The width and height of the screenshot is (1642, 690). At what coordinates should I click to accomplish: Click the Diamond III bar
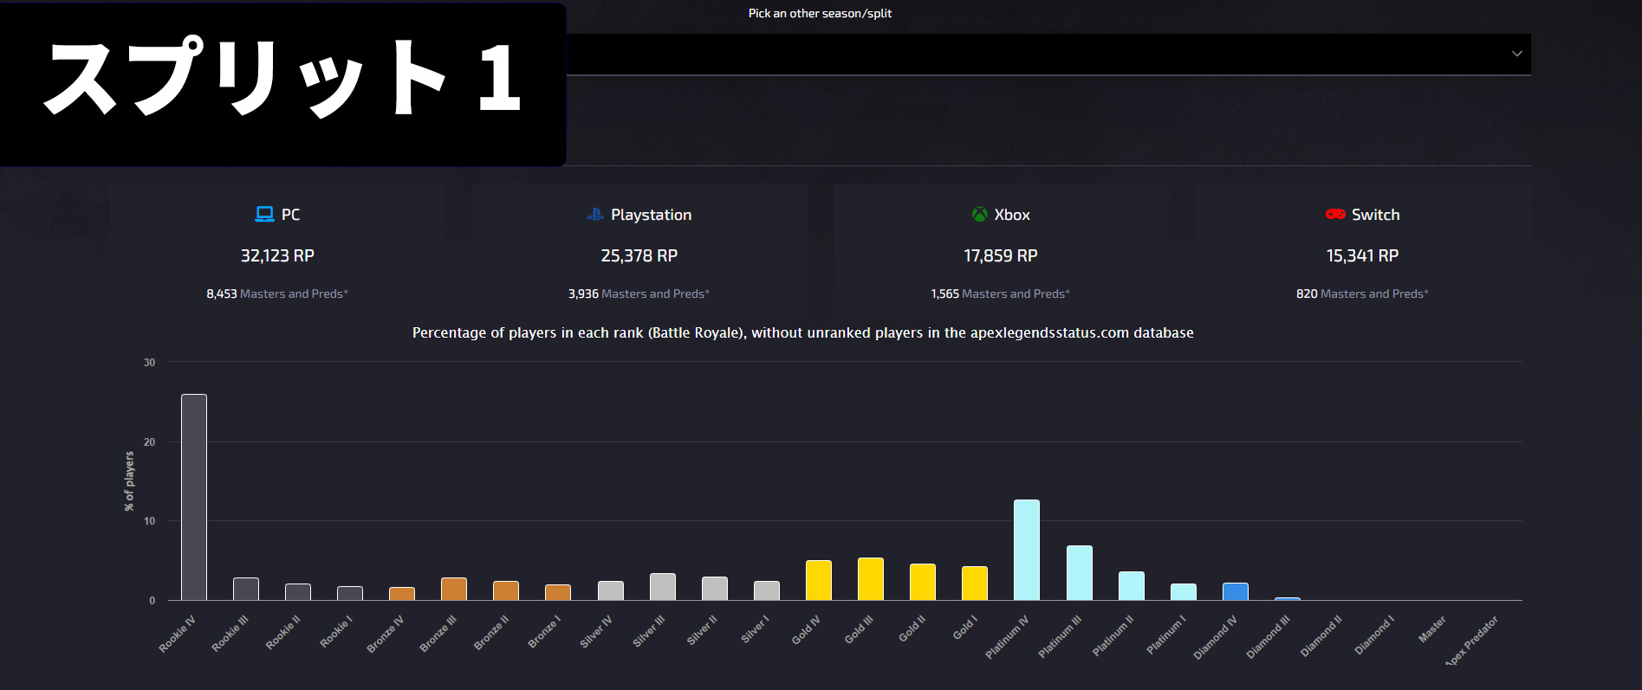pos(1288,599)
